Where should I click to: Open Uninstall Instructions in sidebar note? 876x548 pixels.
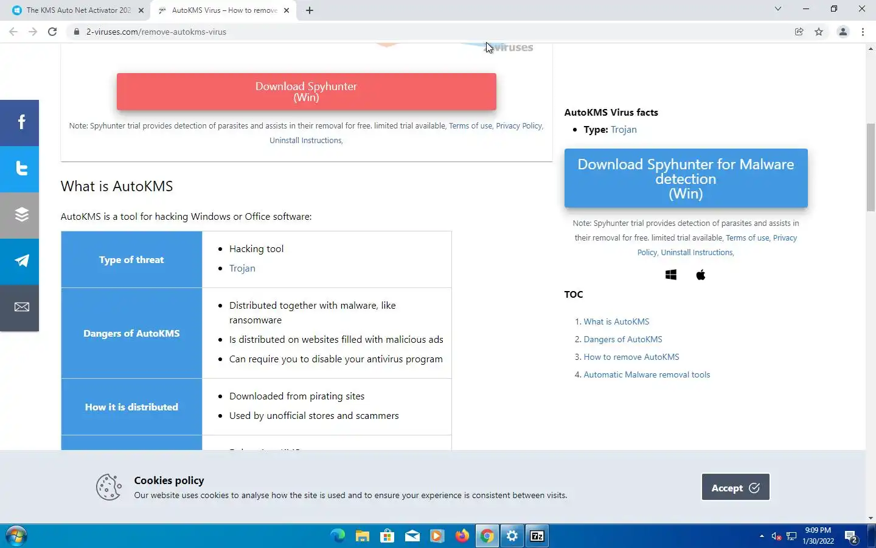tap(697, 252)
